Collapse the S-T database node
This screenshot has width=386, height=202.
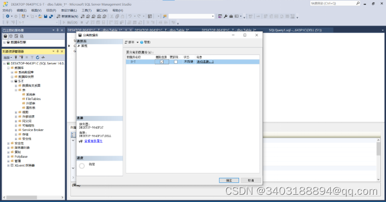click(x=12, y=81)
